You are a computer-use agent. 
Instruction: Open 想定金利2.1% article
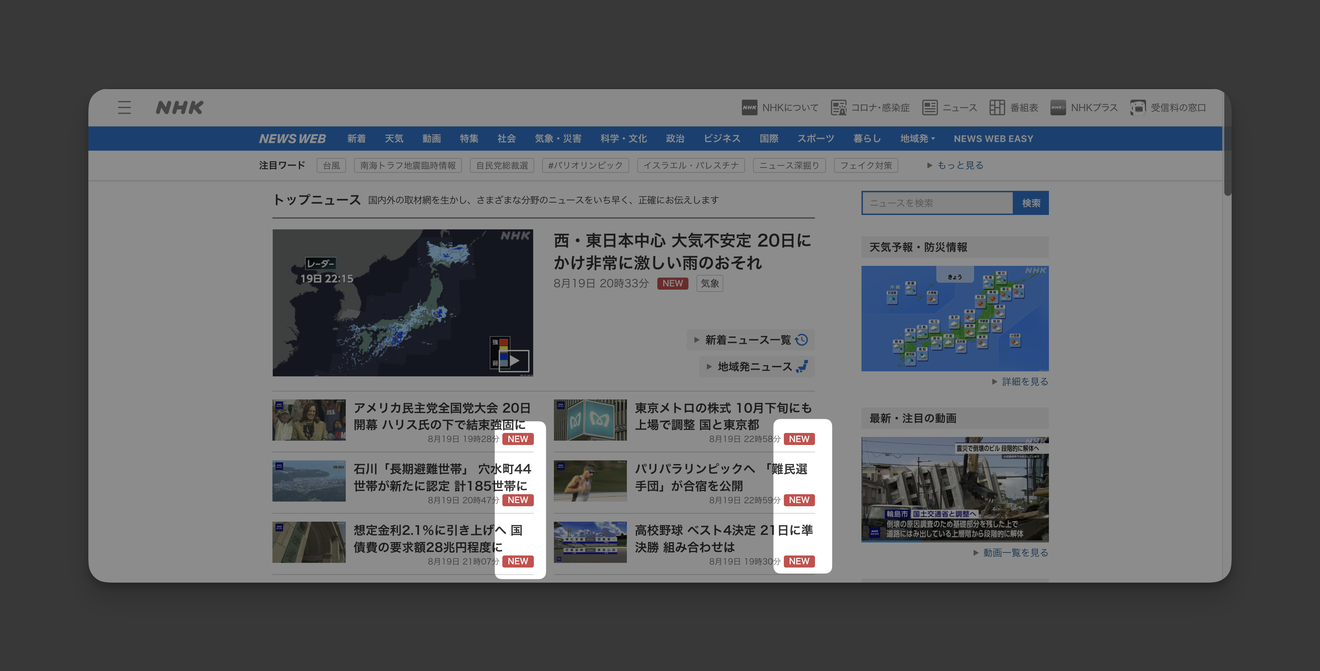438,538
